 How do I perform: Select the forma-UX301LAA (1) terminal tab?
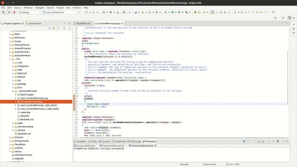pos(112,146)
